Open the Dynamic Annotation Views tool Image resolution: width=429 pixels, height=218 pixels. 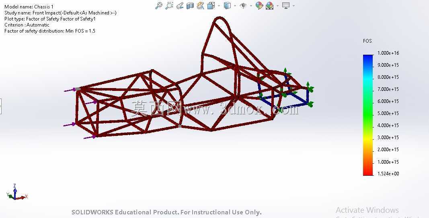point(201,6)
